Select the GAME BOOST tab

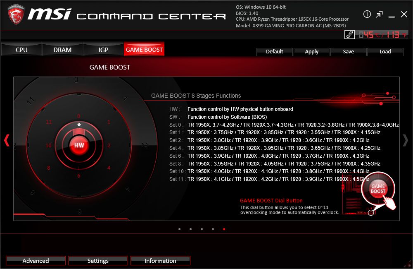144,50
